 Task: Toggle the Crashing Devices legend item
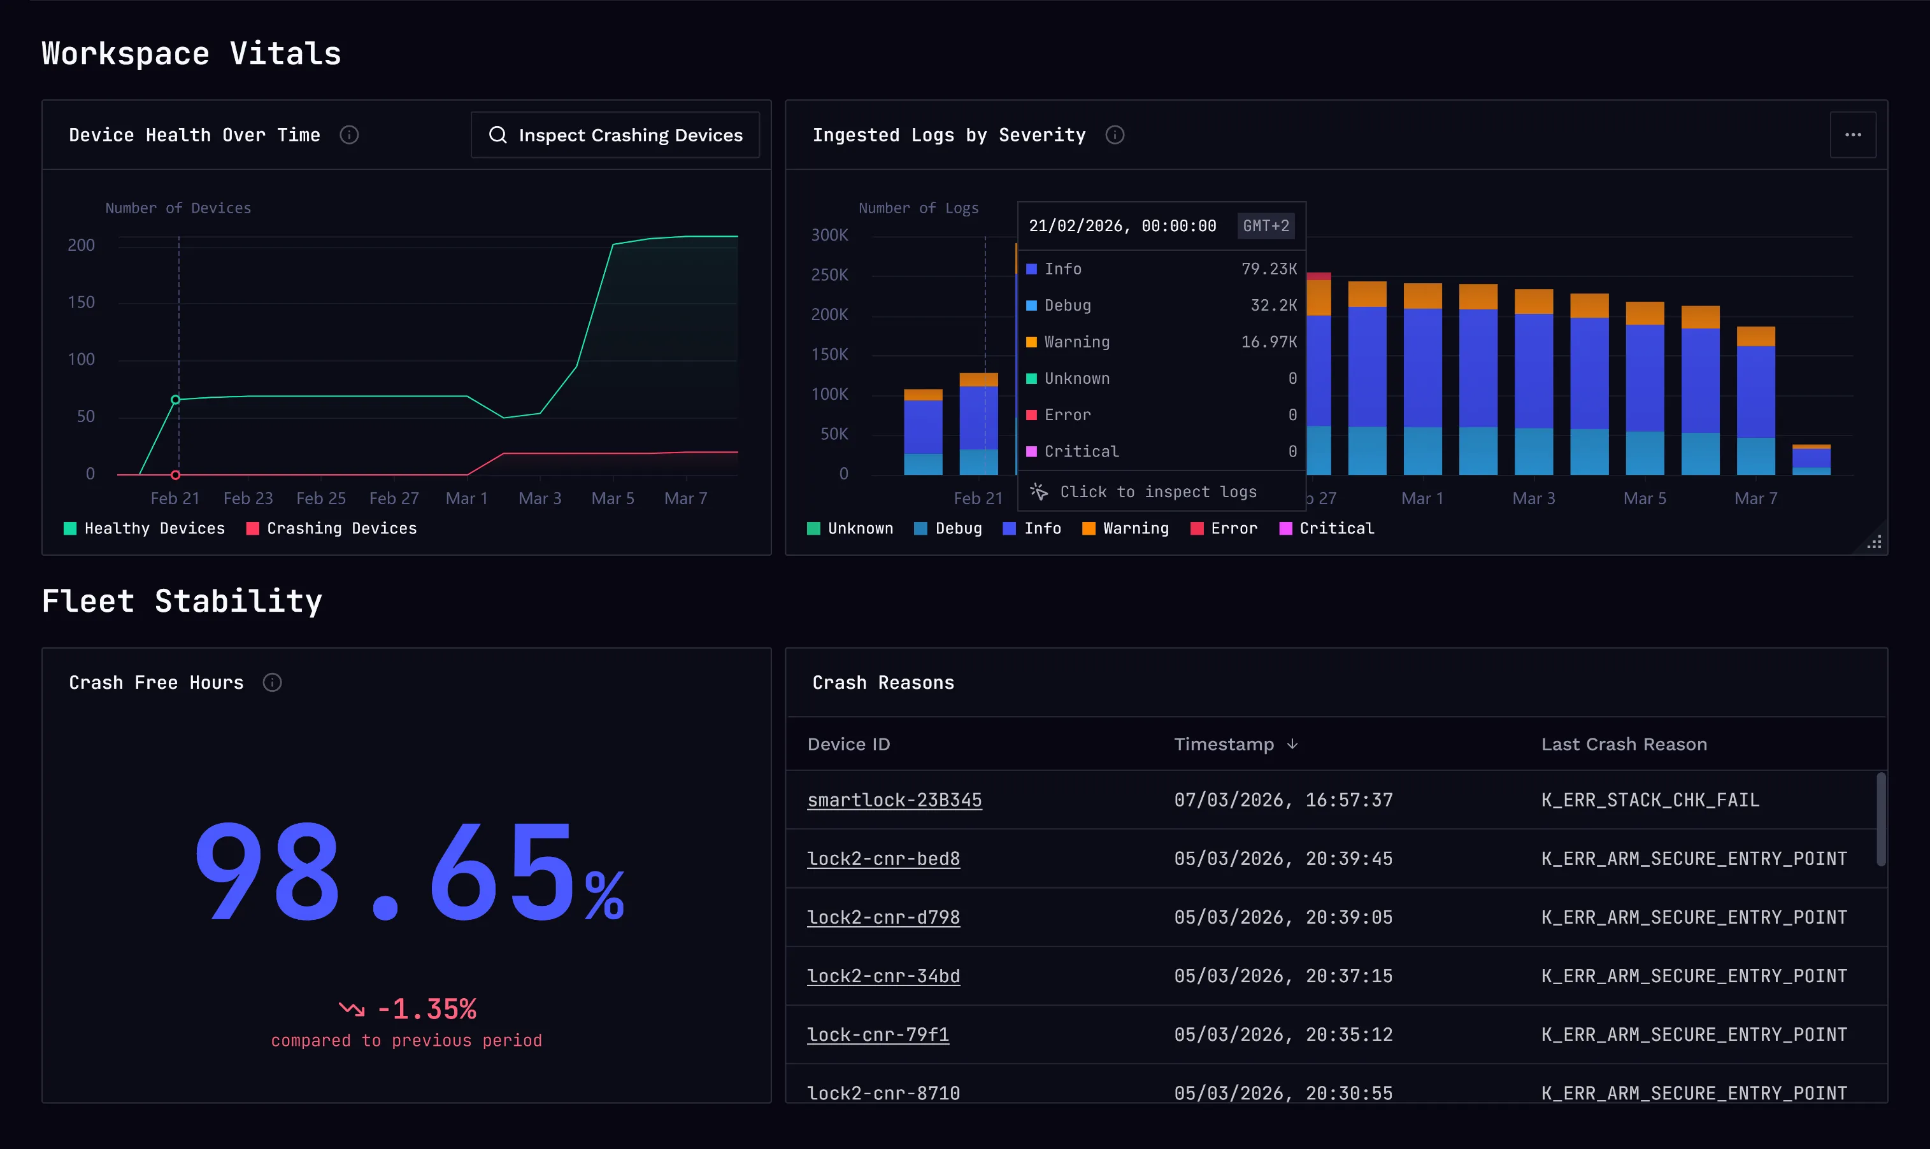click(x=332, y=528)
